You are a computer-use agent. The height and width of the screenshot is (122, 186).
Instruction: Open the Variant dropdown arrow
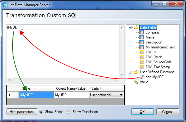click(121, 95)
